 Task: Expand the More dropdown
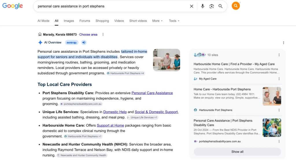(x=157, y=21)
